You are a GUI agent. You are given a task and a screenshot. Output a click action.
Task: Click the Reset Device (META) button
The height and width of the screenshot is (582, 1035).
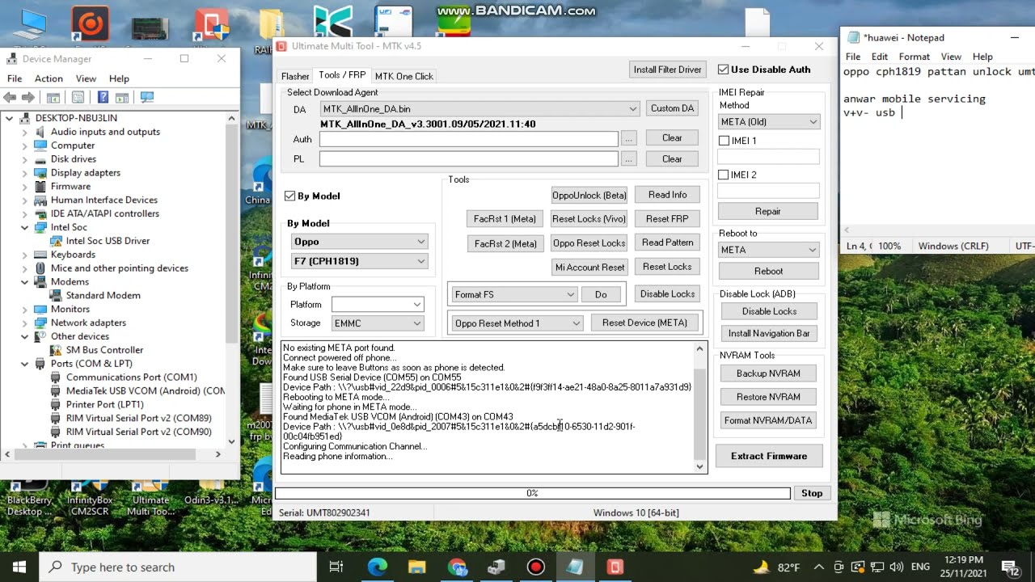pyautogui.click(x=644, y=323)
